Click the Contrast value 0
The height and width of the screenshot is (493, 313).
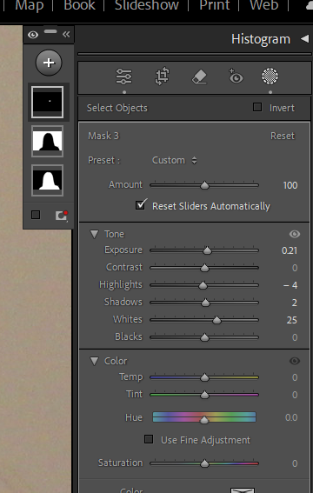pyautogui.click(x=295, y=268)
